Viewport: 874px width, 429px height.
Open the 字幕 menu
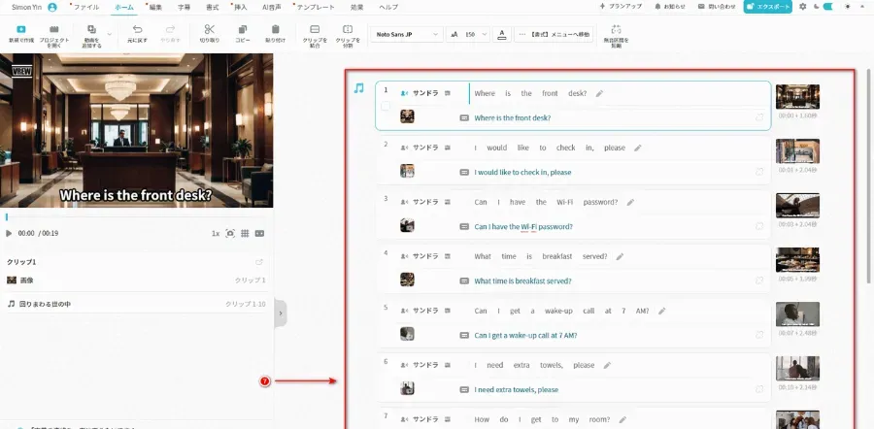(x=184, y=7)
